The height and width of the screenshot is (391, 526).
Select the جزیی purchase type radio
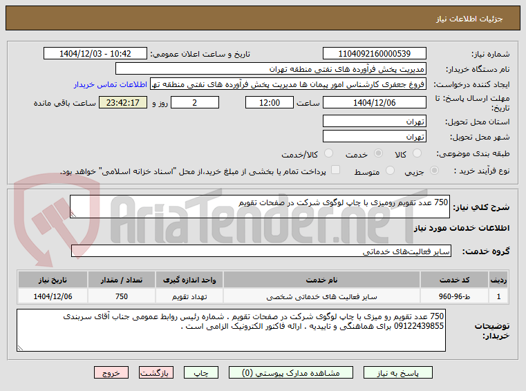434,171
